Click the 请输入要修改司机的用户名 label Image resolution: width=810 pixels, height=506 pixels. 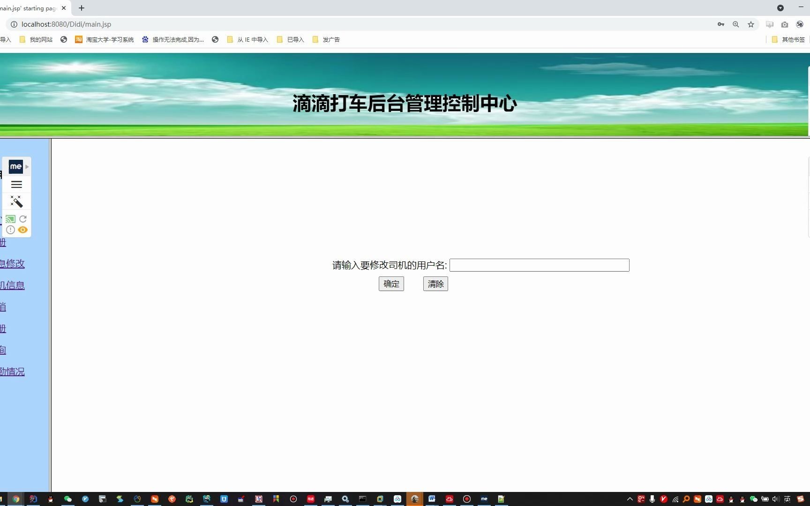coord(390,265)
